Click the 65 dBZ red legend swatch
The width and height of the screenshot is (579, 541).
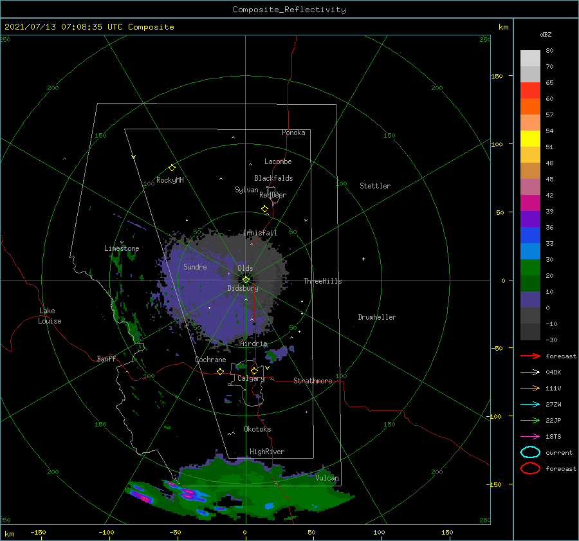click(530, 91)
